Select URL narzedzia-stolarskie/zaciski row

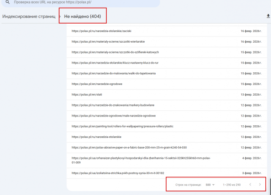pyautogui.click(x=167, y=31)
